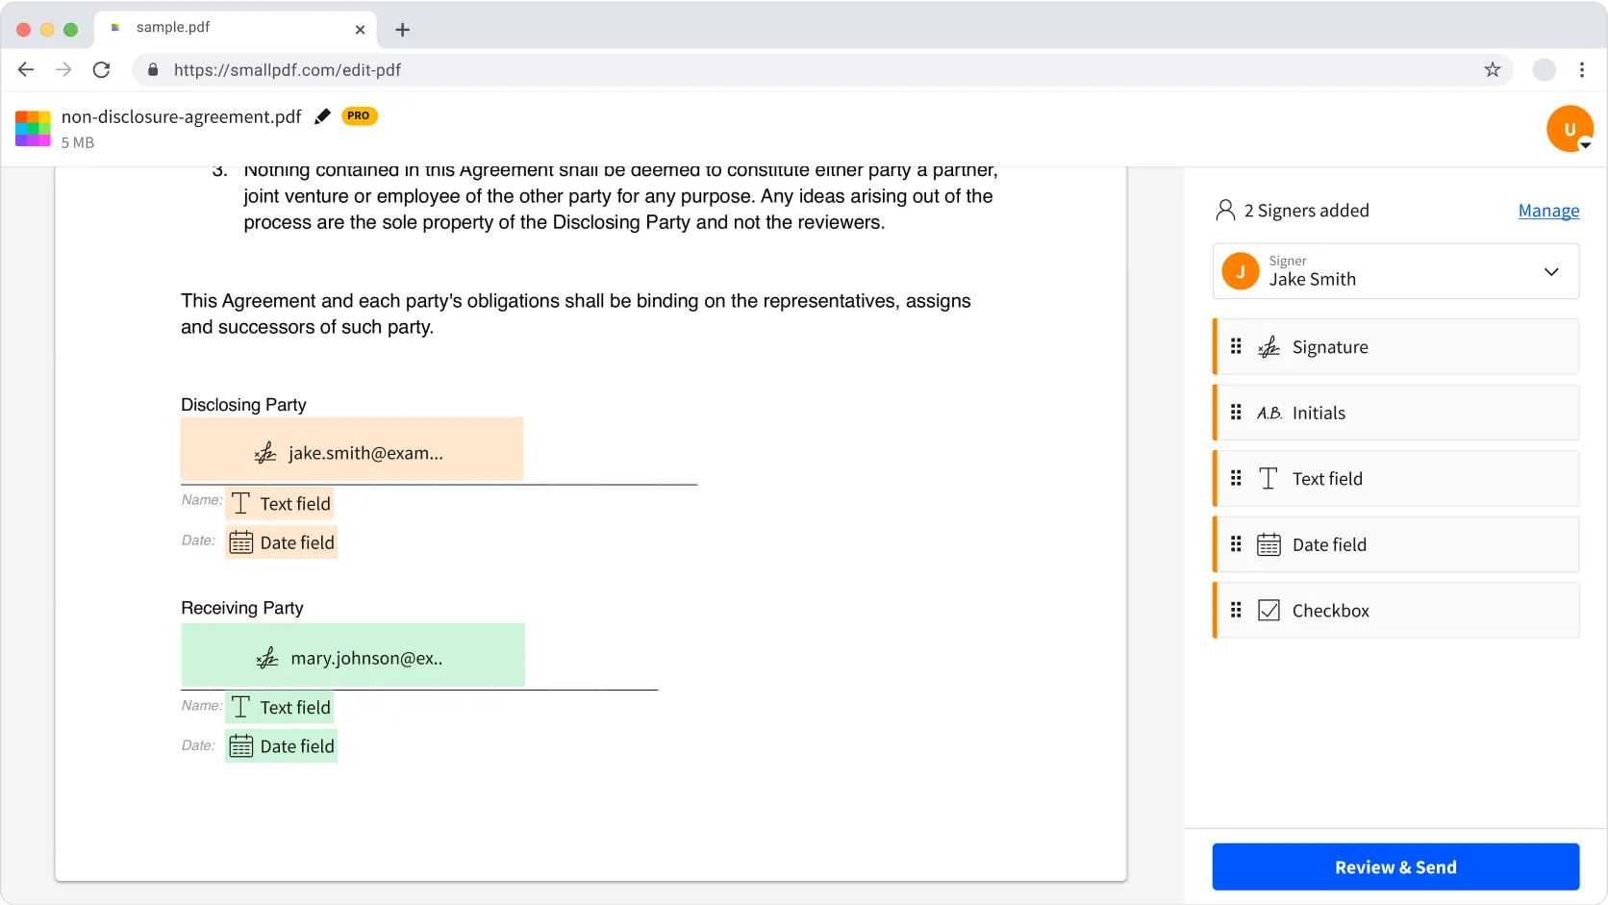The image size is (1608, 905).
Task: Select jake.smith orange signature field
Action: coord(352,450)
